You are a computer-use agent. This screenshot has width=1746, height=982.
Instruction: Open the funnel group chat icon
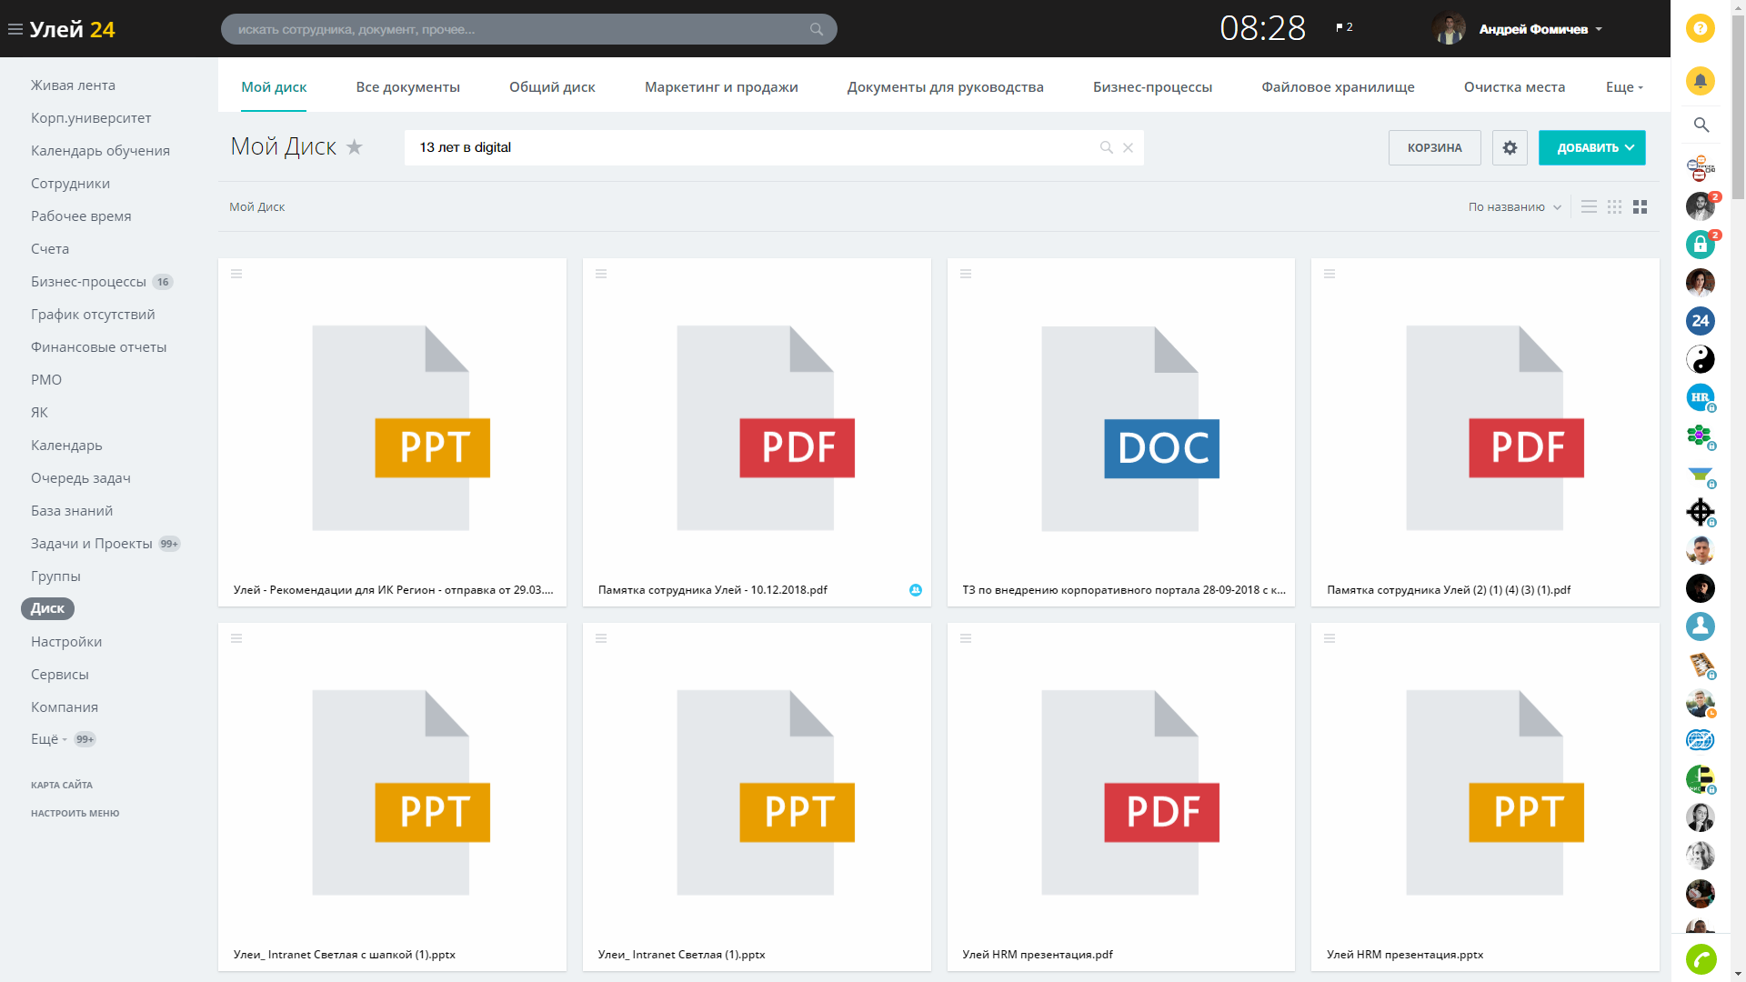[1701, 474]
